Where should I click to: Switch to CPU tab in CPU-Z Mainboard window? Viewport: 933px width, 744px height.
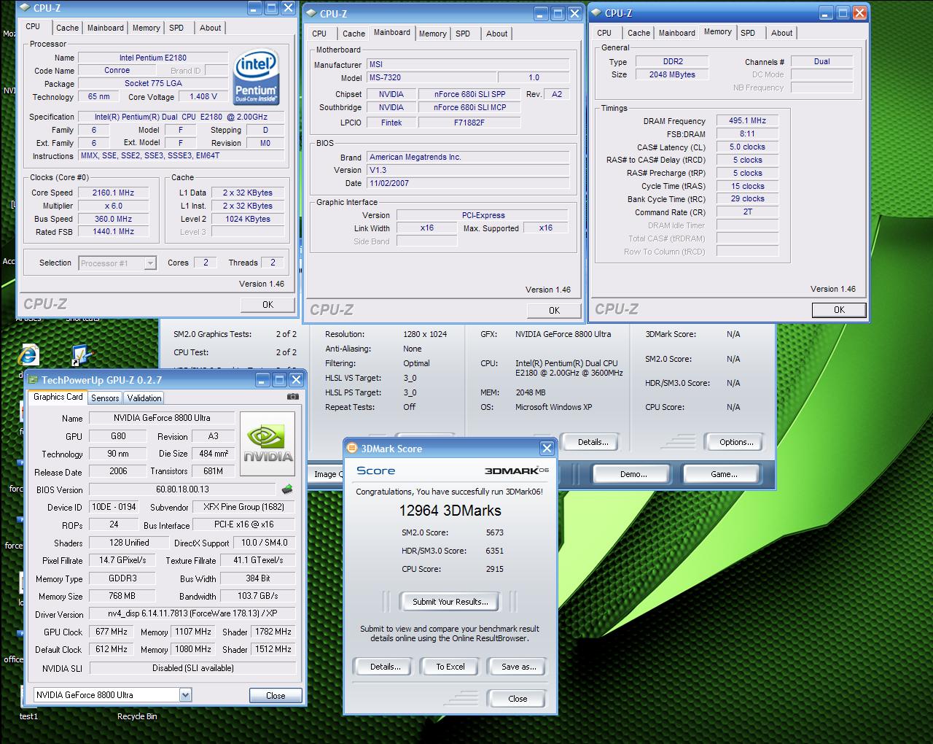point(319,34)
